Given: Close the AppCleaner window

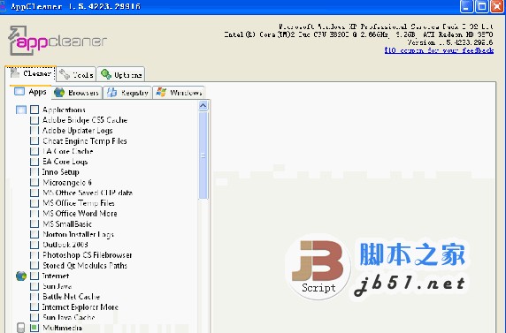Looking at the screenshot, I should pyautogui.click(x=497, y=6).
